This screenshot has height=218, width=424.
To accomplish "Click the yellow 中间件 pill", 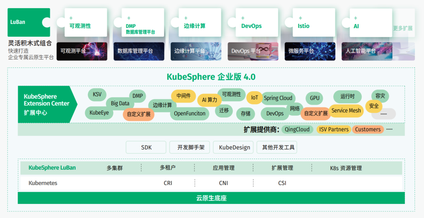I will pos(183,96).
